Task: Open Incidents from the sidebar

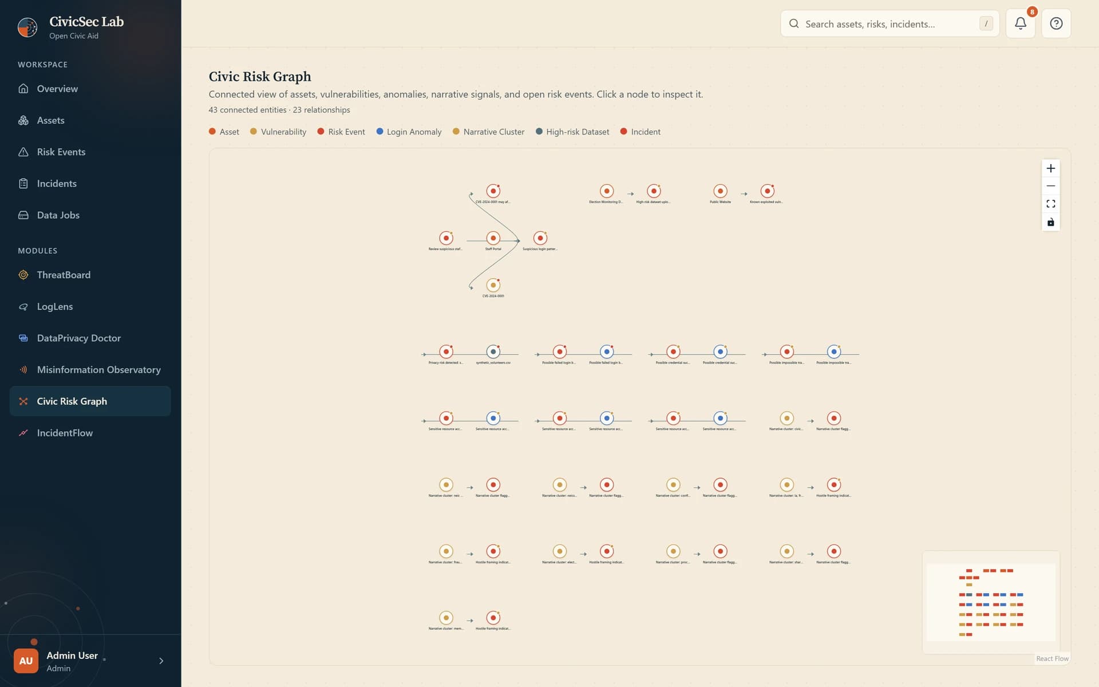Action: (x=90, y=183)
